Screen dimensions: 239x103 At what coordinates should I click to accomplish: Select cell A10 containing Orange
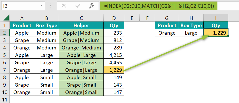[22, 92]
